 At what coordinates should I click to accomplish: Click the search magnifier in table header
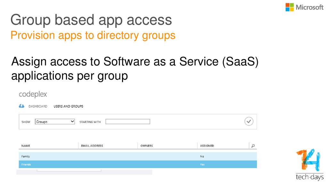253,146
